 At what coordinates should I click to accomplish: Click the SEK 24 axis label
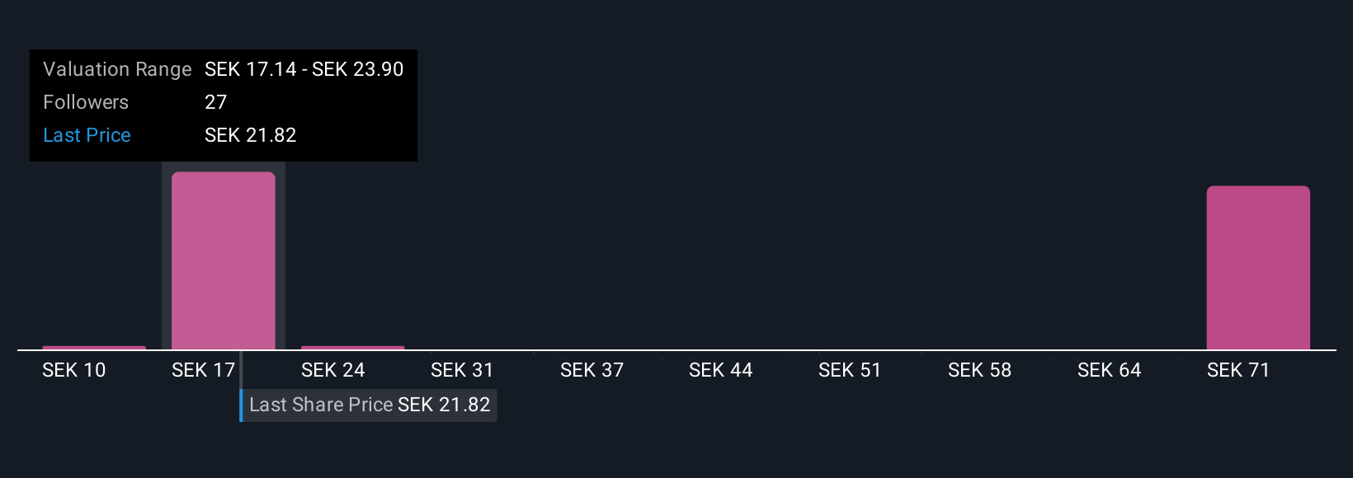(x=332, y=371)
